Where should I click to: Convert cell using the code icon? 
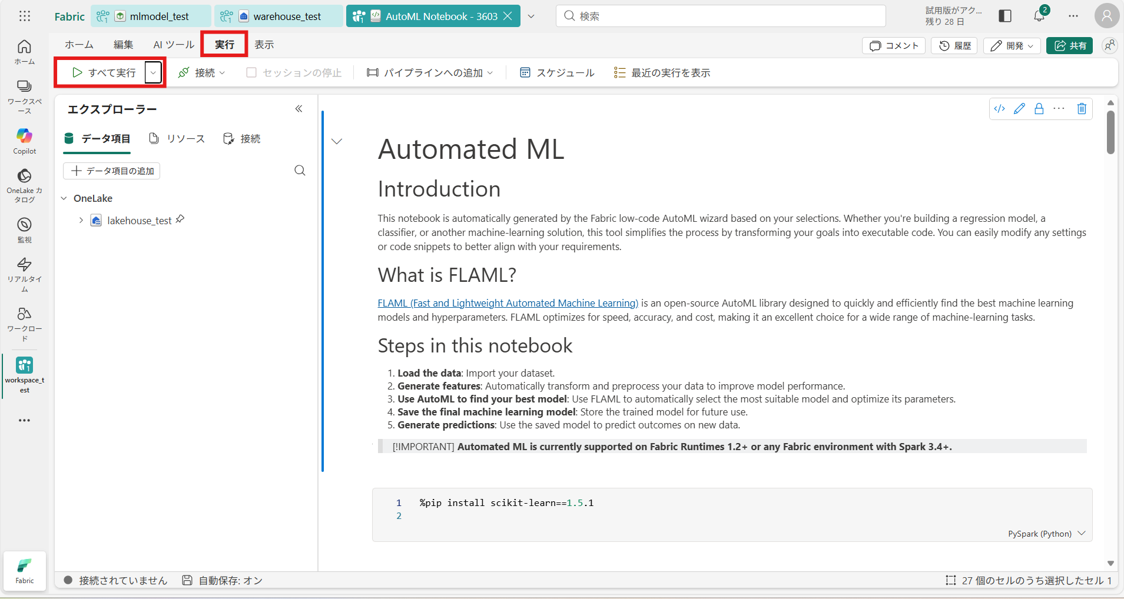coord(999,109)
